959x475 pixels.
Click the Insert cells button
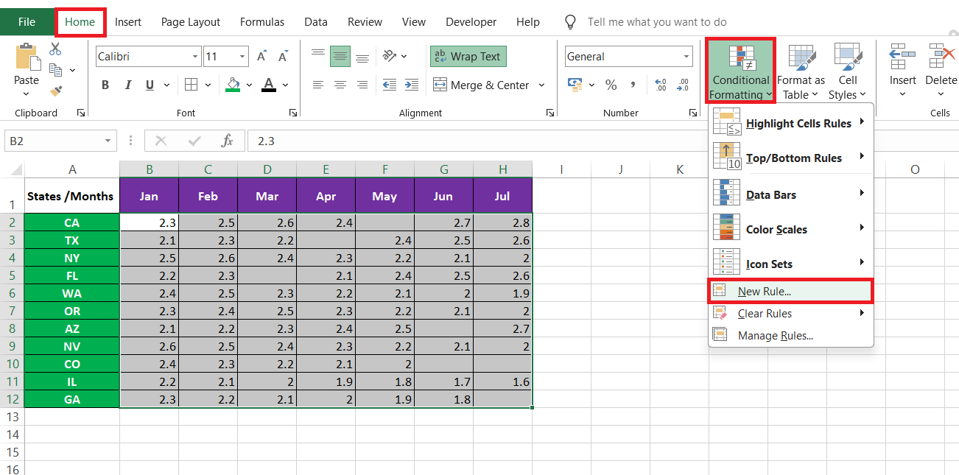click(x=902, y=71)
